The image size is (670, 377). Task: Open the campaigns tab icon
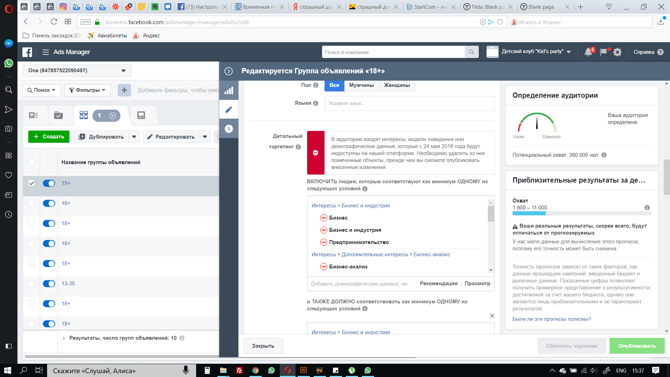point(58,116)
